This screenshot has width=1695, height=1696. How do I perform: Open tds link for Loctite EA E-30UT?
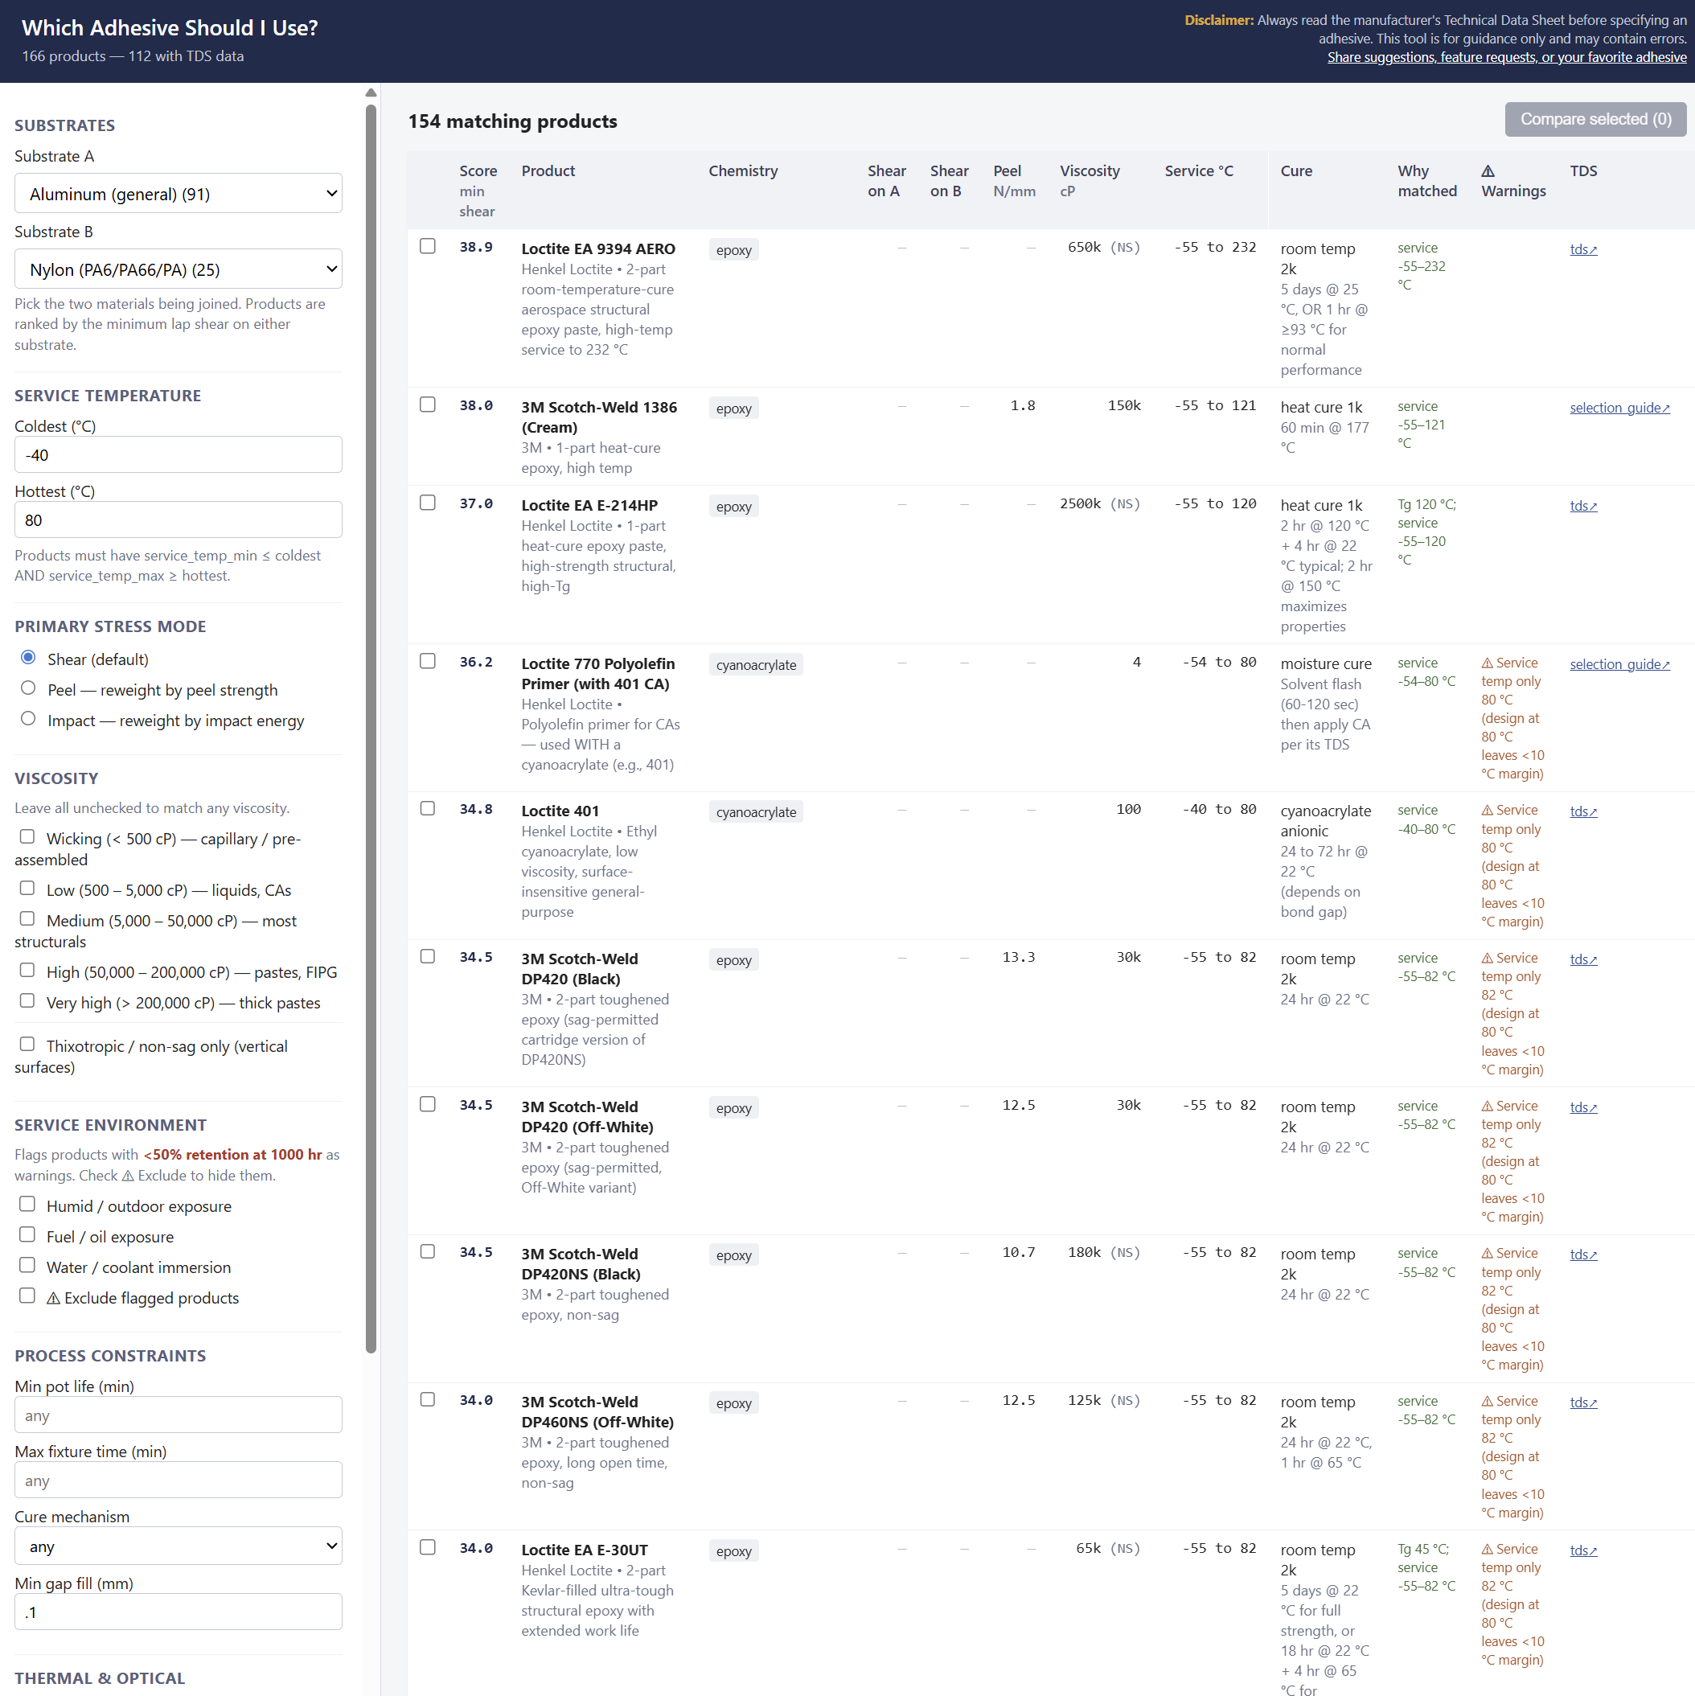pos(1582,1551)
